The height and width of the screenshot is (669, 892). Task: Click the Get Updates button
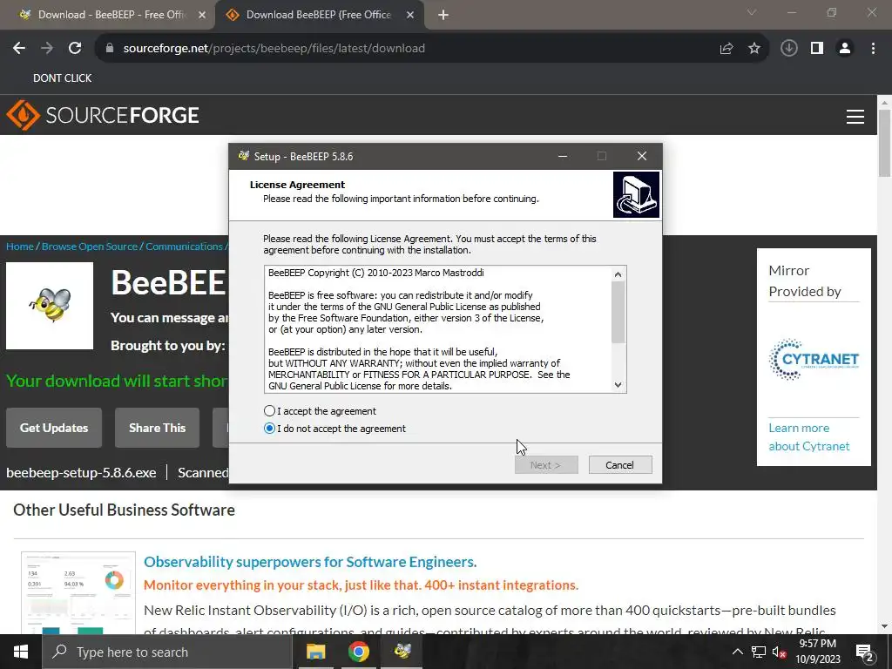(x=54, y=428)
